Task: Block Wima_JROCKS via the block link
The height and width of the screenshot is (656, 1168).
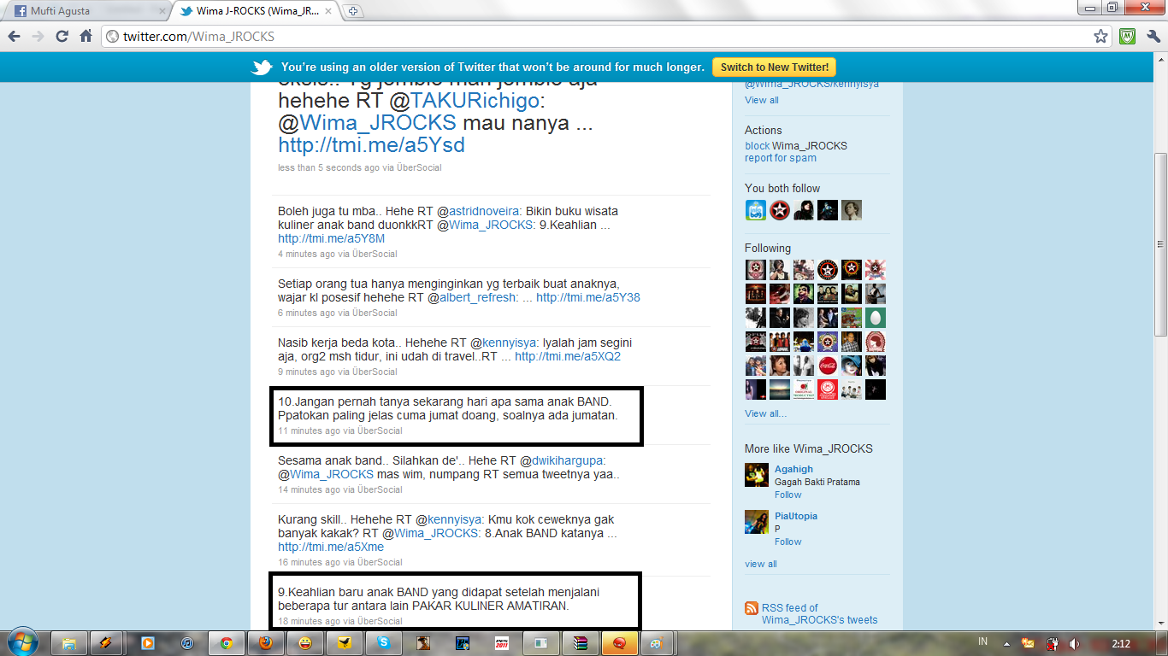Action: pos(757,146)
